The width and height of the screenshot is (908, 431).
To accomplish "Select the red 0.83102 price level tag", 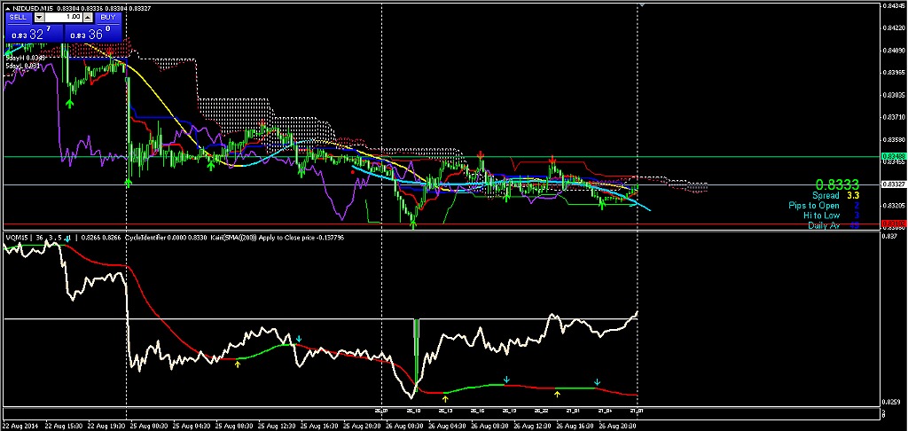I will click(892, 223).
